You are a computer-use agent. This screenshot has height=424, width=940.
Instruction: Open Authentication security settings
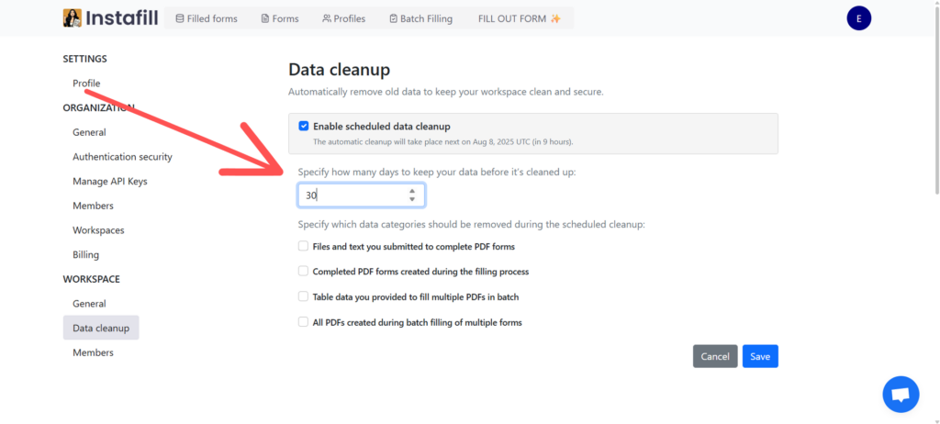coord(122,157)
